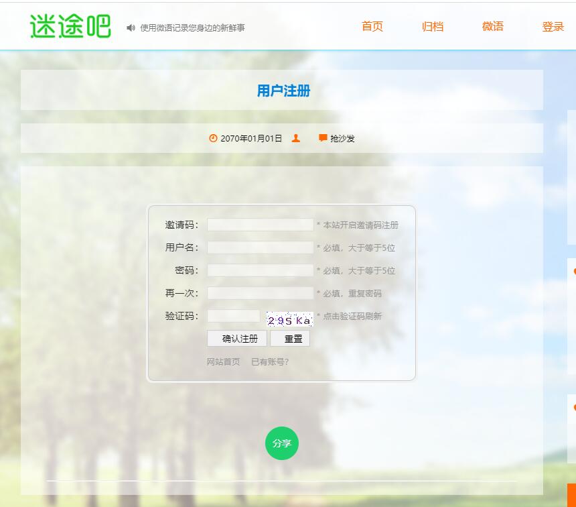The width and height of the screenshot is (576, 507).
Task: Click the 确认注册 button
Action: click(x=237, y=339)
